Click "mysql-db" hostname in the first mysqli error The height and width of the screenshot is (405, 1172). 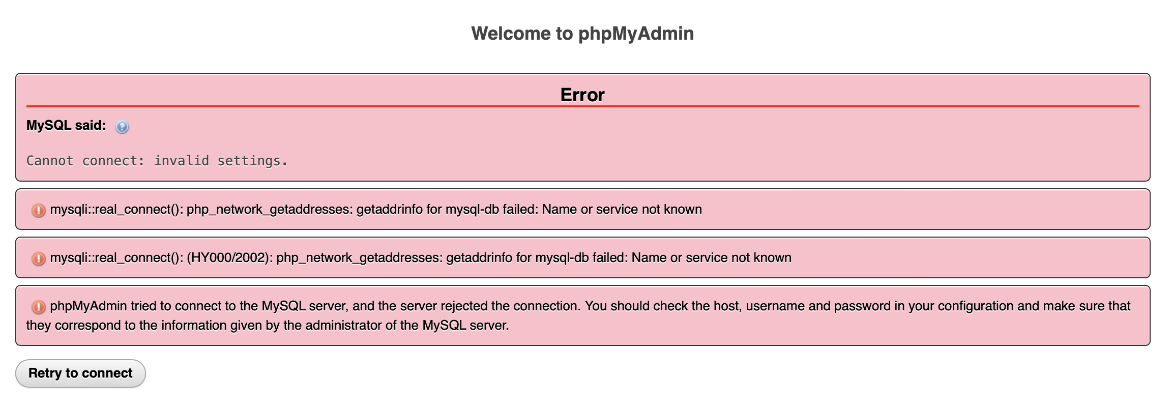pos(472,210)
